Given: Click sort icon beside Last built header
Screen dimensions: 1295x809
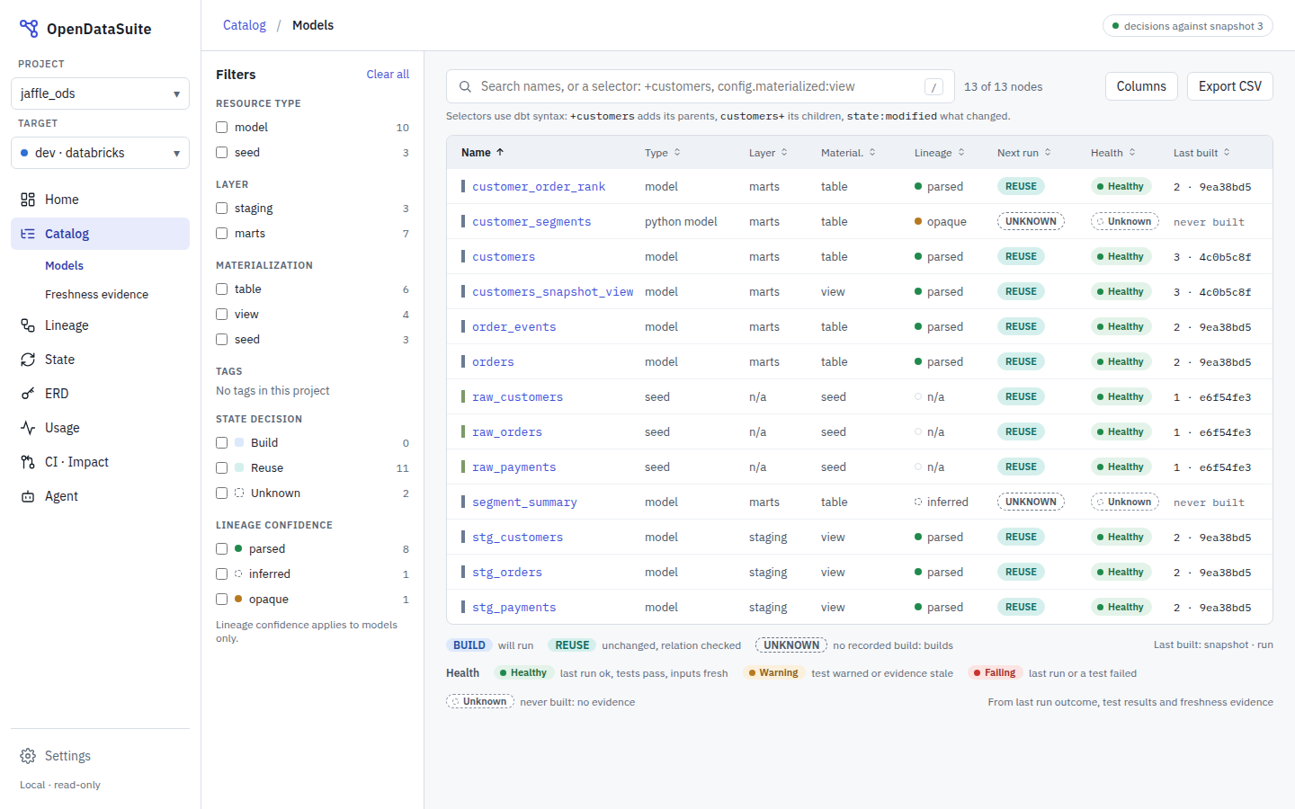Looking at the screenshot, I should click(x=1227, y=153).
